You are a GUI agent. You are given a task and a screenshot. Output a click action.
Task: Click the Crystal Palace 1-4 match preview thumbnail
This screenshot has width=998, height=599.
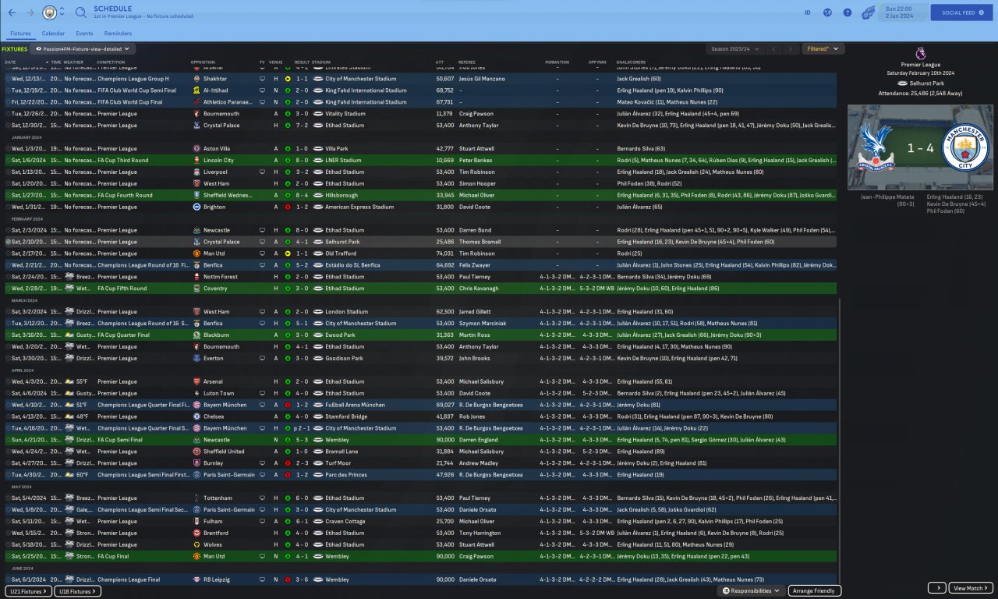pyautogui.click(x=920, y=148)
